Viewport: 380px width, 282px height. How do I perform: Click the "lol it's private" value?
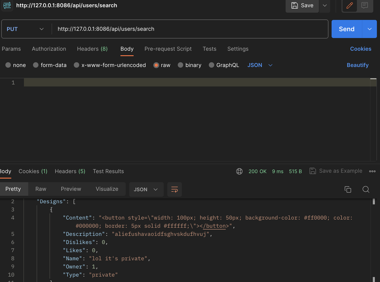click(118, 258)
